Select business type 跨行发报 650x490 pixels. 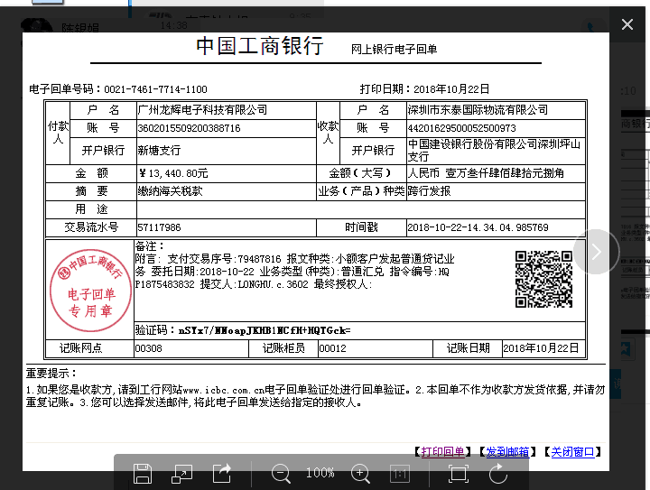tap(429, 191)
